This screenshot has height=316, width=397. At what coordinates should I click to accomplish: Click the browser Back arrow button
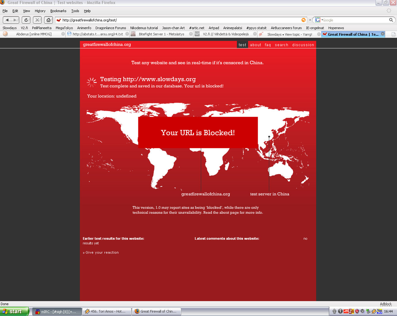7,20
